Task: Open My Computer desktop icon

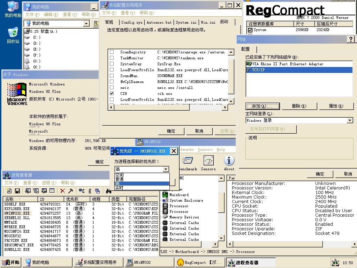Action: 13,9
